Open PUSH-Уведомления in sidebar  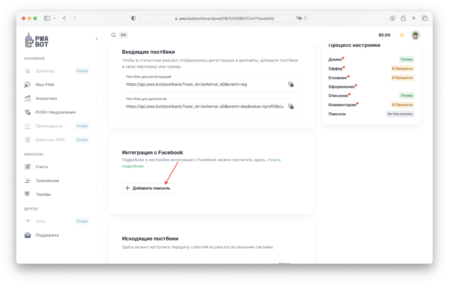[55, 112]
